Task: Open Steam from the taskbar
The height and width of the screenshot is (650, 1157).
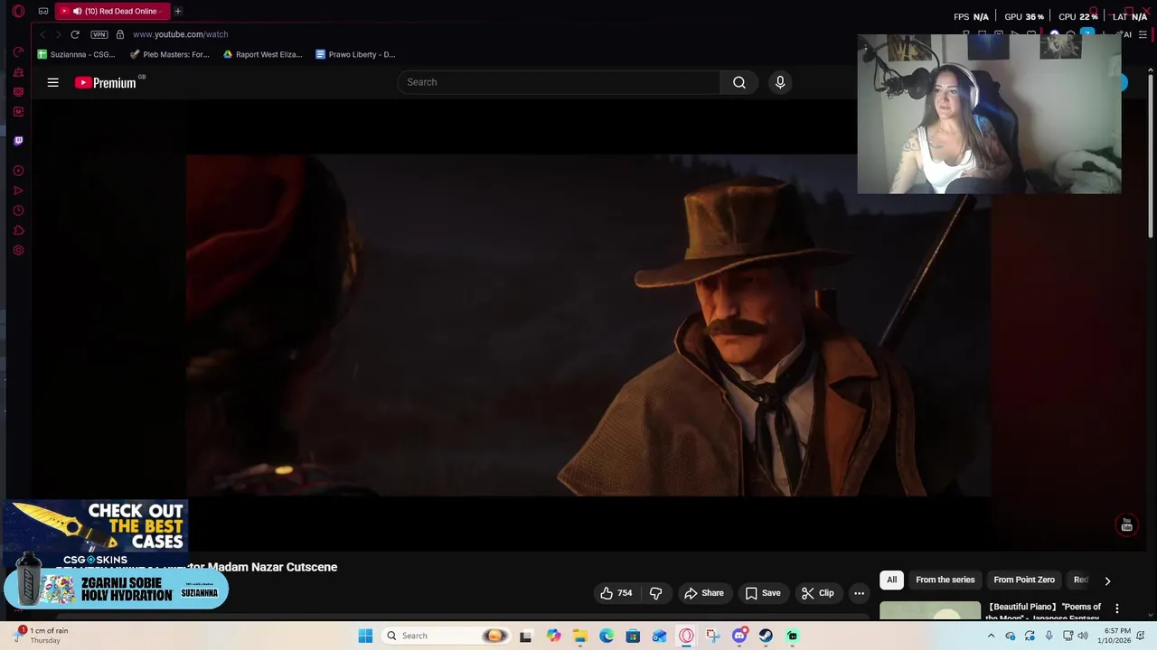Action: 766,636
